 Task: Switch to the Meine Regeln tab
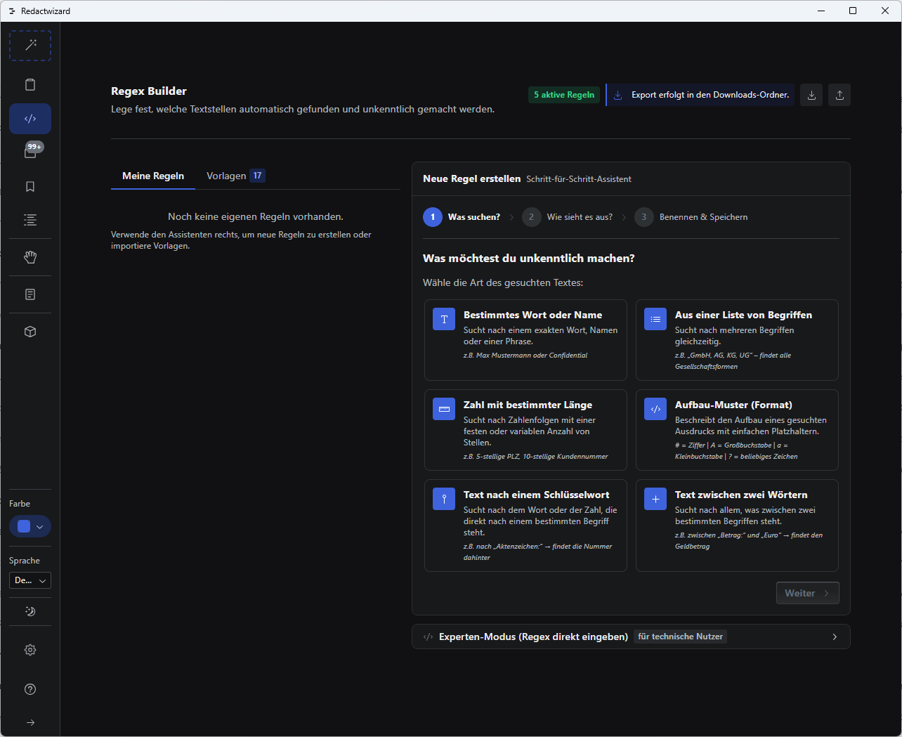pos(153,176)
